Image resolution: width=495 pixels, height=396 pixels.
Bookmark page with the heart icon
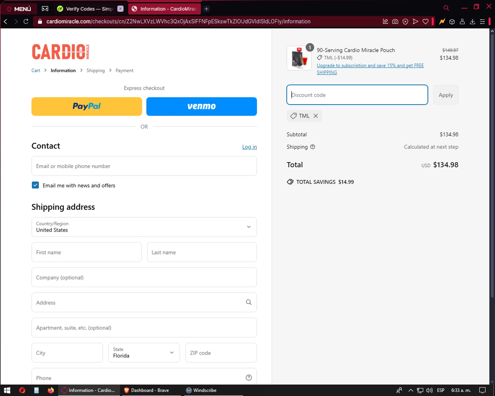(426, 21)
